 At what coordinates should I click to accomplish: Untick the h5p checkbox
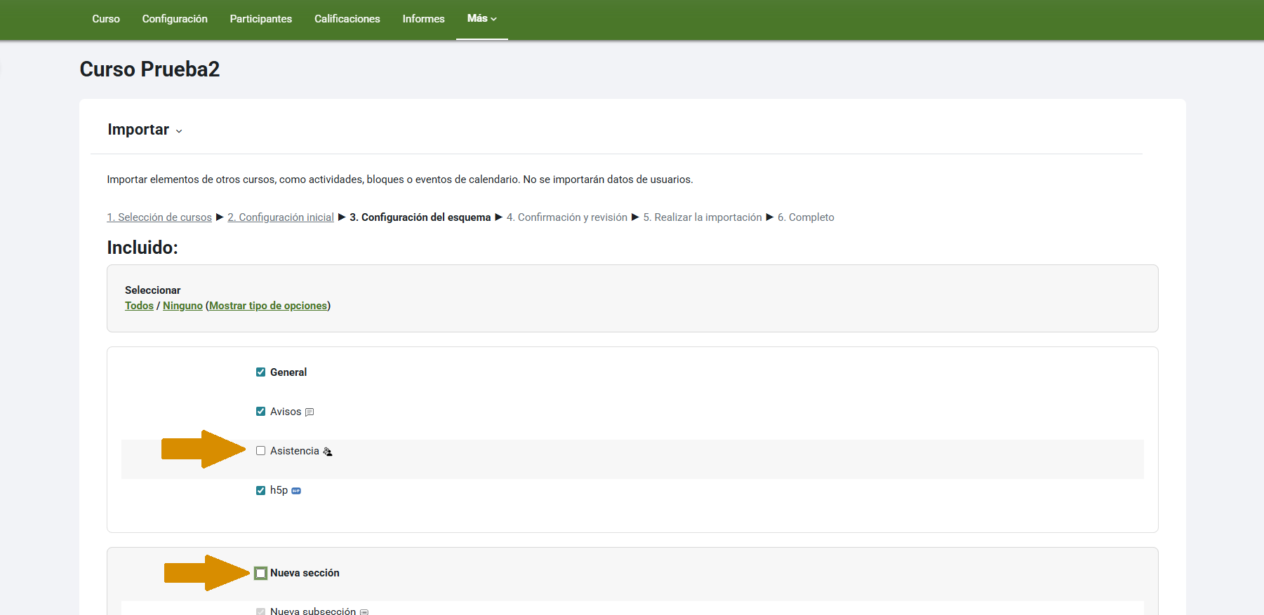260,490
